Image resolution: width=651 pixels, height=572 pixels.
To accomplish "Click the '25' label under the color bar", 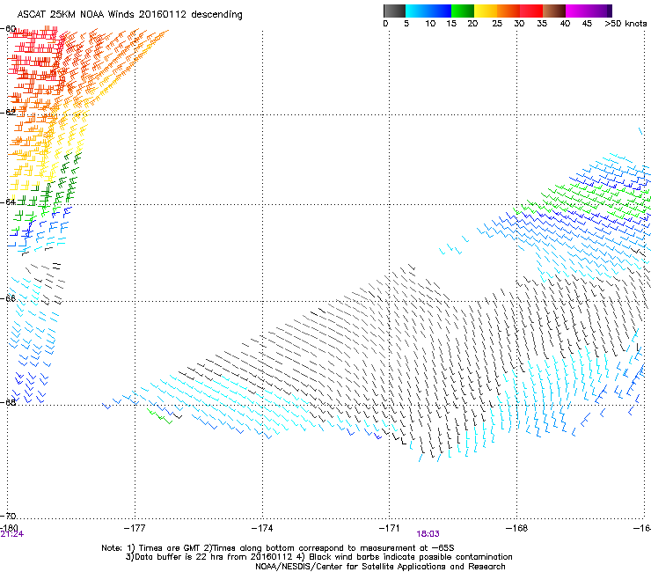I will tap(497, 24).
